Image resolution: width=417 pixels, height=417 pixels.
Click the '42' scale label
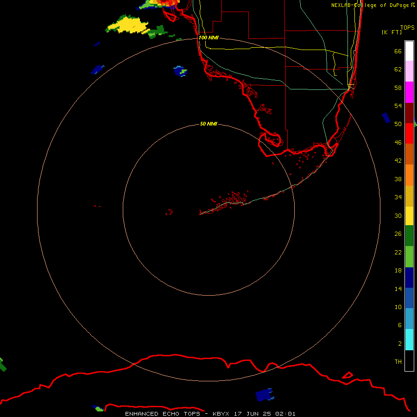(x=398, y=161)
